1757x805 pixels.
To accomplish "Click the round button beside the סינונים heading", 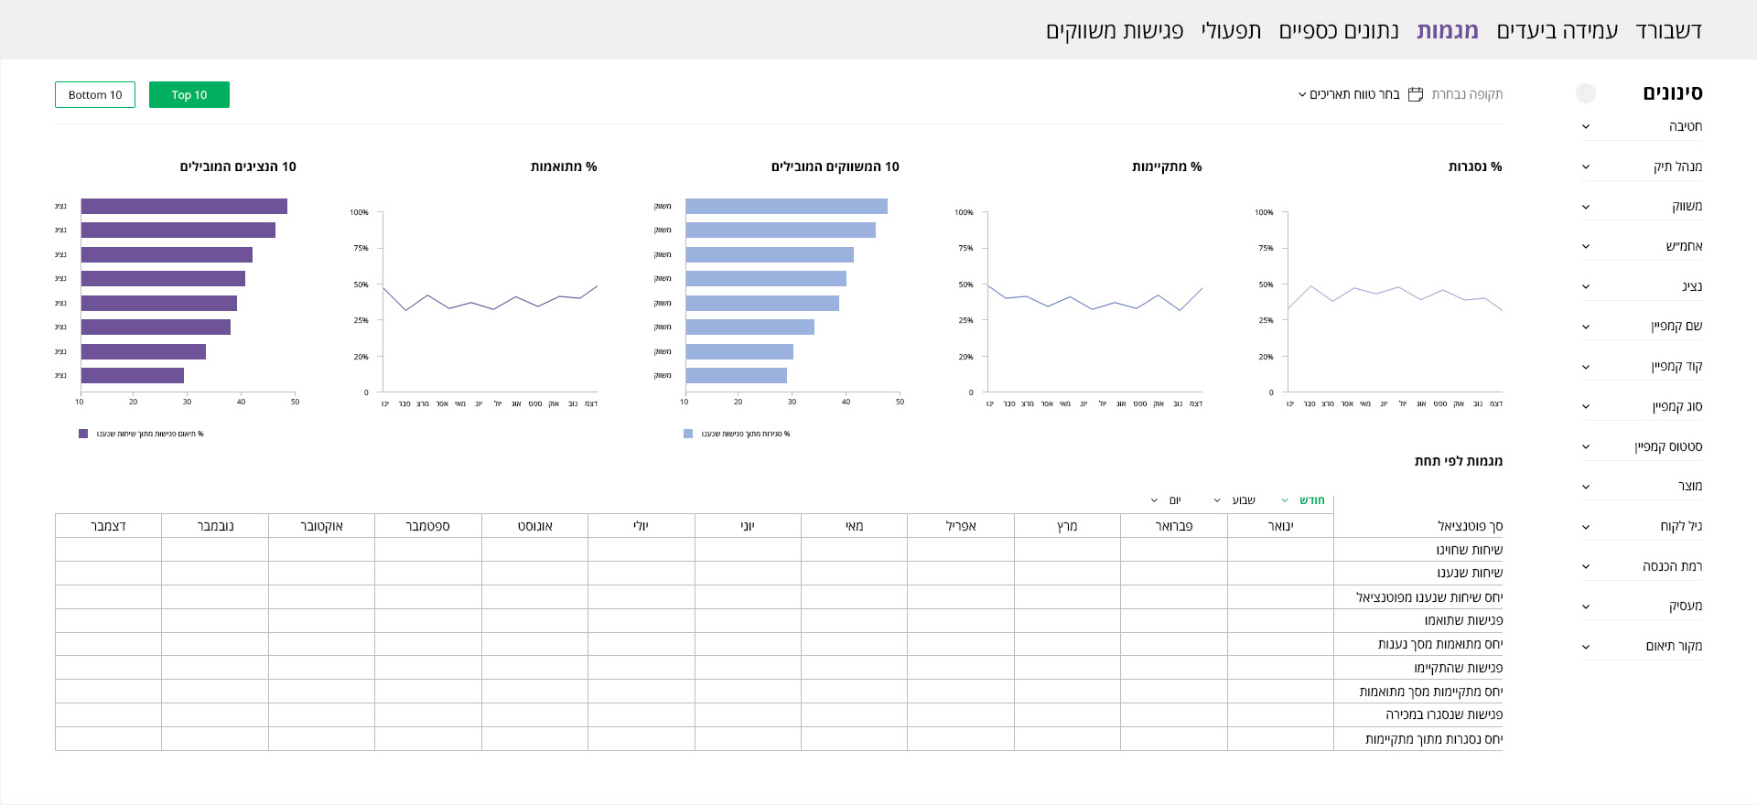I will 1586,93.
